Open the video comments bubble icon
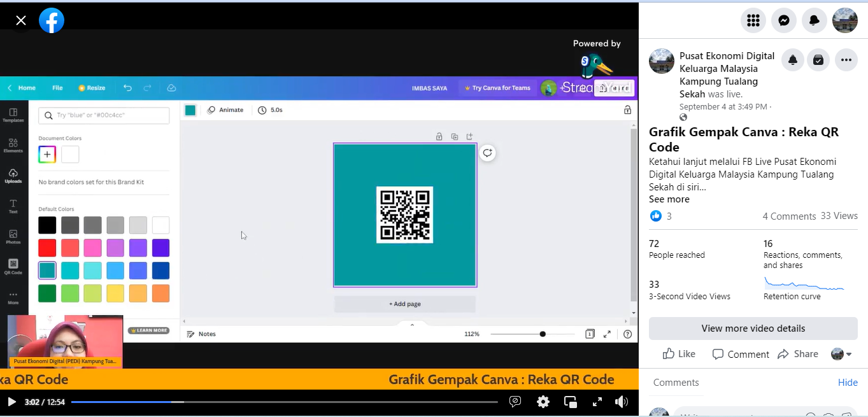This screenshot has height=417, width=868. click(x=516, y=402)
